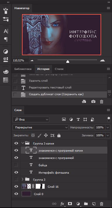
Task: Open the Brush Settings panel icon
Action: click(6, 19)
